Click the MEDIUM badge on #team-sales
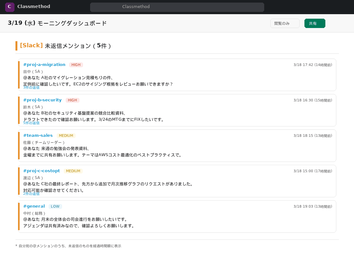Viewport: 354px width, 253px height. point(66,136)
